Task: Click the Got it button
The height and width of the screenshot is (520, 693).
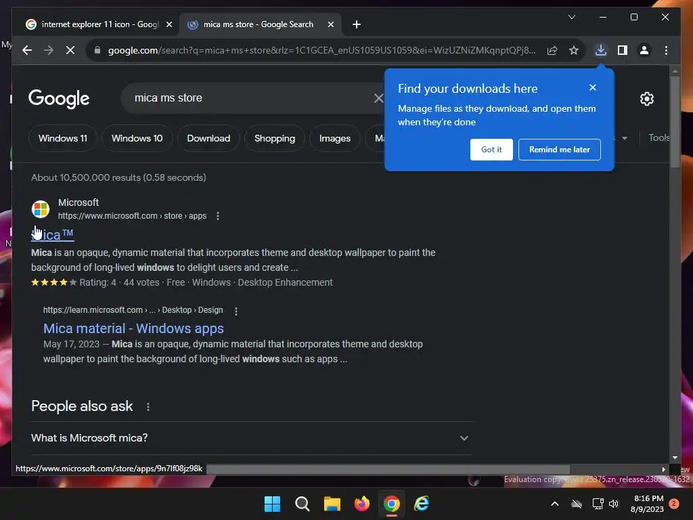Action: coord(491,150)
